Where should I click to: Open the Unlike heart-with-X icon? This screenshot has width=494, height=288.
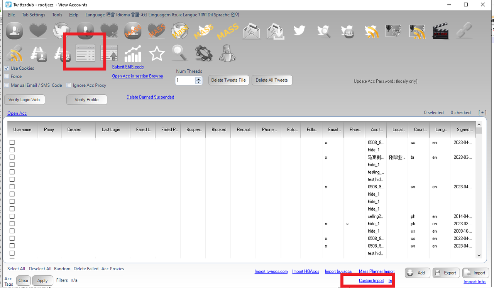109,31
